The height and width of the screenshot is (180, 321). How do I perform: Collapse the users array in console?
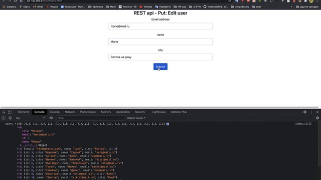(x=15, y=124)
